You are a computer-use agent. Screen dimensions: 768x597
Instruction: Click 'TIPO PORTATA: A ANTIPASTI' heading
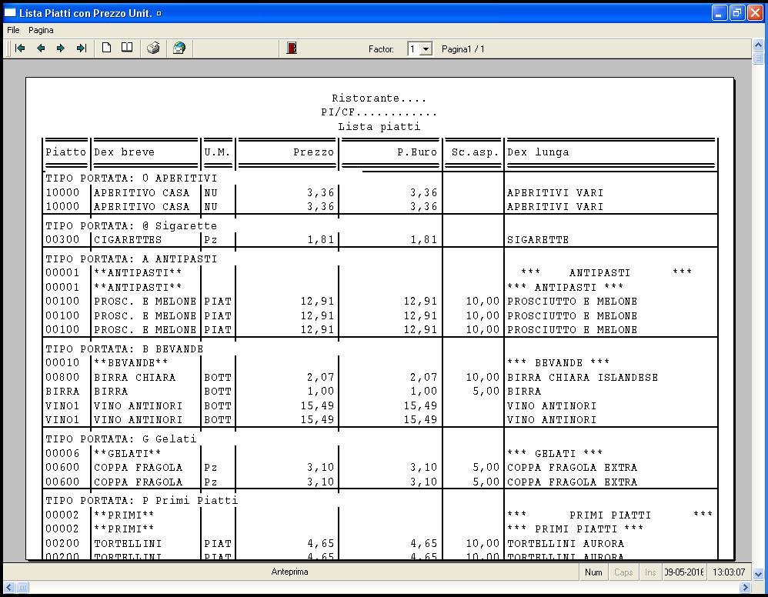pos(132,258)
